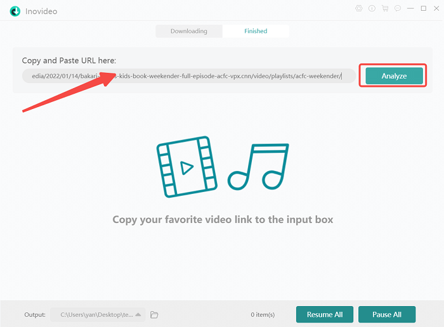This screenshot has width=444, height=327.
Task: Click the Analyze button
Action: click(x=394, y=76)
